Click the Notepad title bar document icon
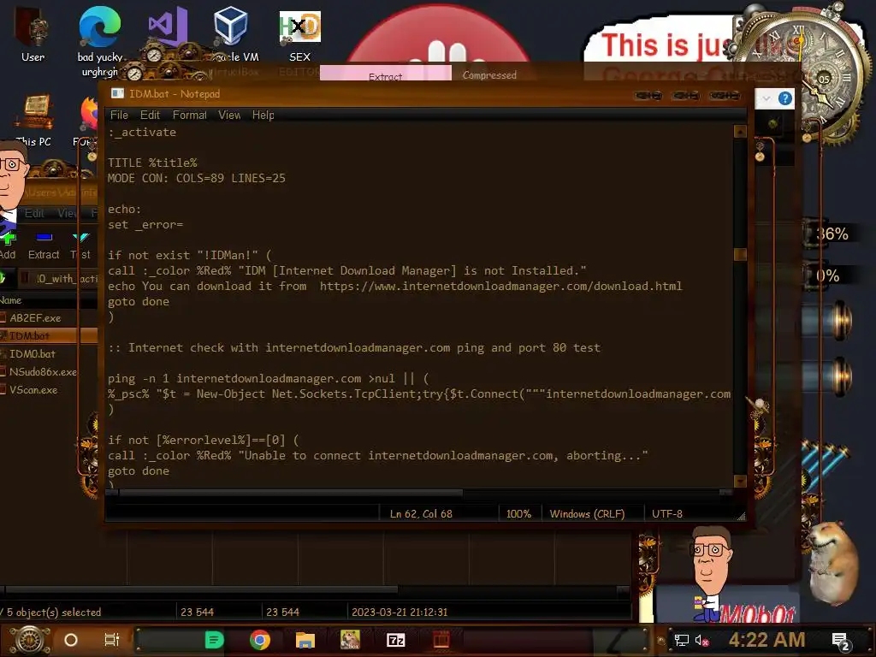This screenshot has height=657, width=876. point(117,93)
